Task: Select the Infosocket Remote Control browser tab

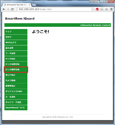Action: pos(17,5)
